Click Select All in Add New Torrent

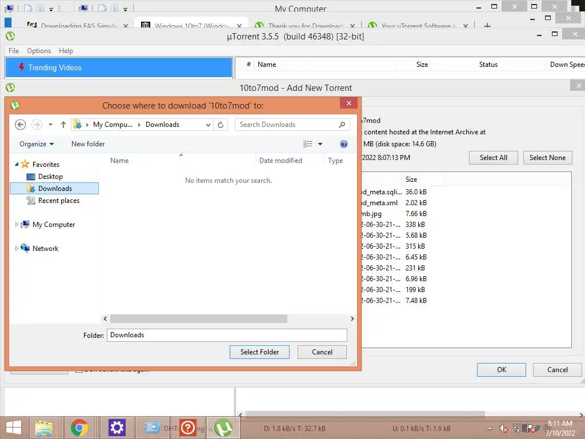[x=493, y=158]
